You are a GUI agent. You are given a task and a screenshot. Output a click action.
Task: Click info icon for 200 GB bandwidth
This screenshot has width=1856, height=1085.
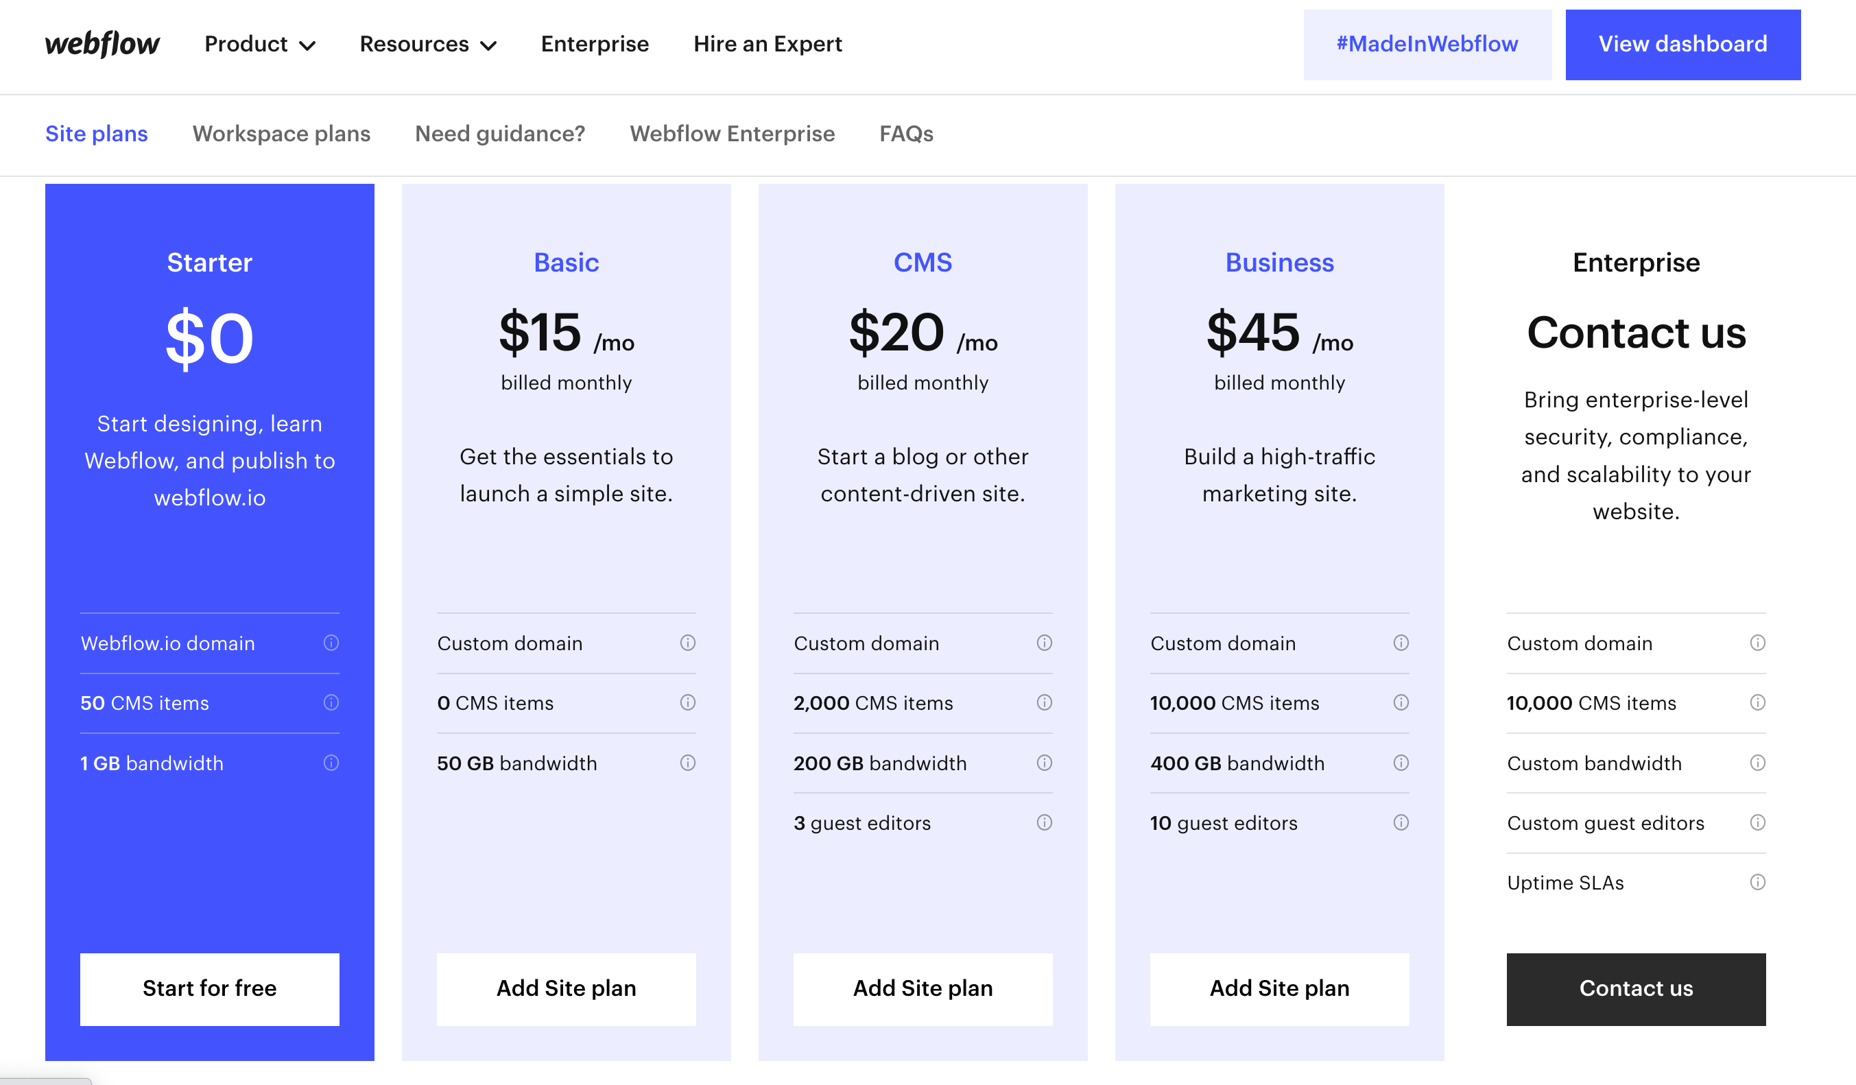(1045, 763)
